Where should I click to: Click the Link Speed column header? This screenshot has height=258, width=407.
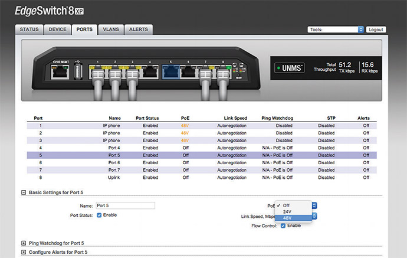click(x=235, y=118)
